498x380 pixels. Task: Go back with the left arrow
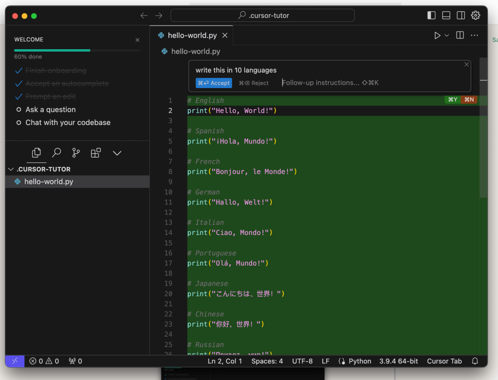[144, 16]
